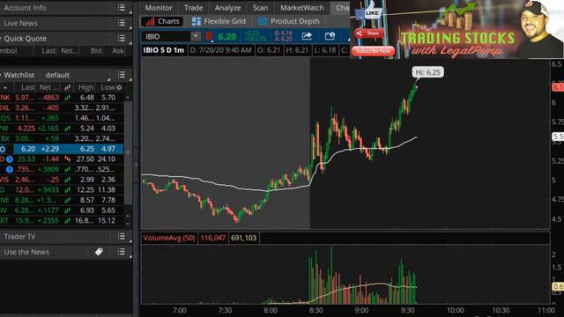Click the Subscribe Now button
Viewport: 564px width, 317px height.
(373, 51)
